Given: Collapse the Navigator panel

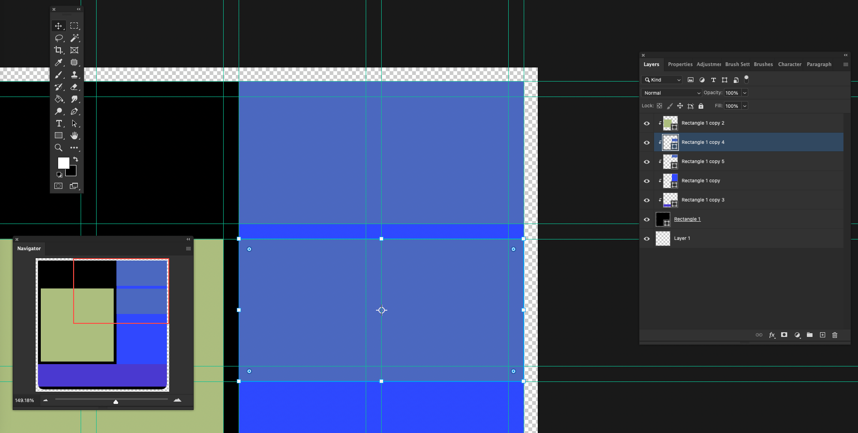Looking at the screenshot, I should point(188,239).
